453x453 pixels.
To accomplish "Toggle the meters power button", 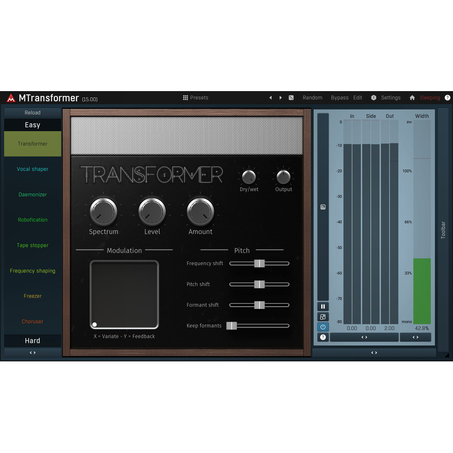I will pos(323,327).
